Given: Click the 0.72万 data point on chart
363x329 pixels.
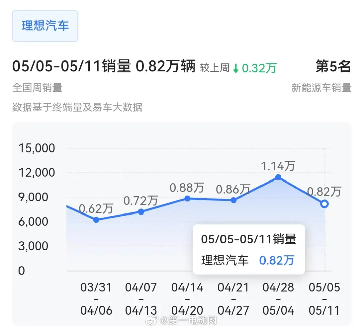Looking at the screenshot, I should pyautogui.click(x=141, y=211).
